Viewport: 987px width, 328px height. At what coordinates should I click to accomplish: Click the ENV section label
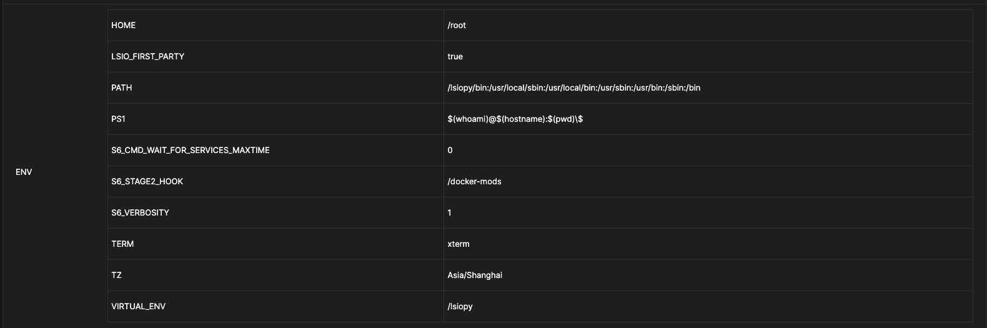coord(24,172)
